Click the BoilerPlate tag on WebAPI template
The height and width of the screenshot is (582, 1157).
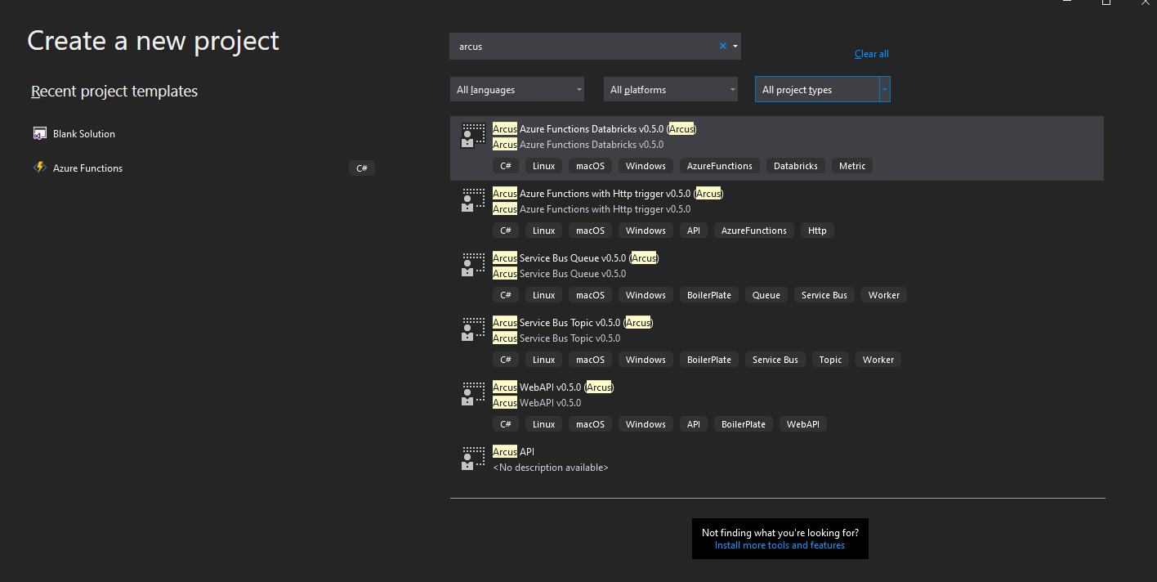[x=744, y=424]
